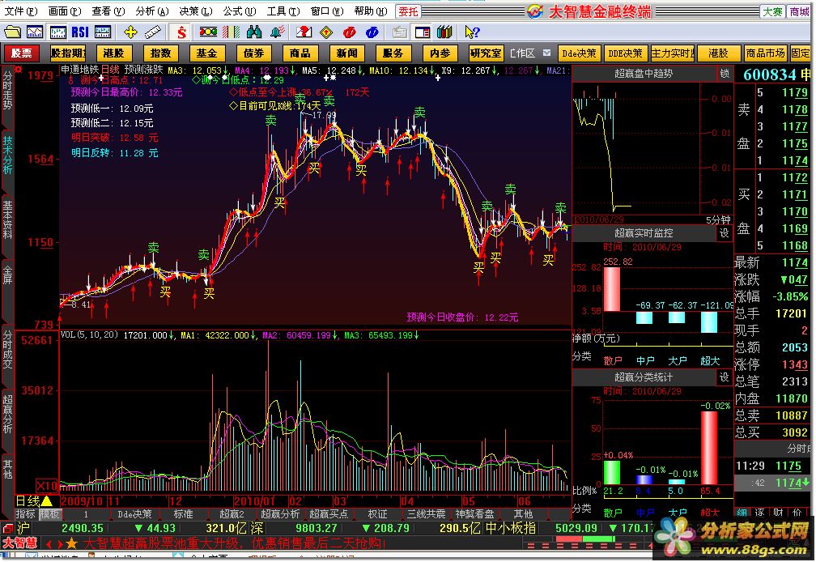Viewport: 816px width, 562px height.
Task: Click the RSI indicator toolbar icon
Action: (80, 32)
